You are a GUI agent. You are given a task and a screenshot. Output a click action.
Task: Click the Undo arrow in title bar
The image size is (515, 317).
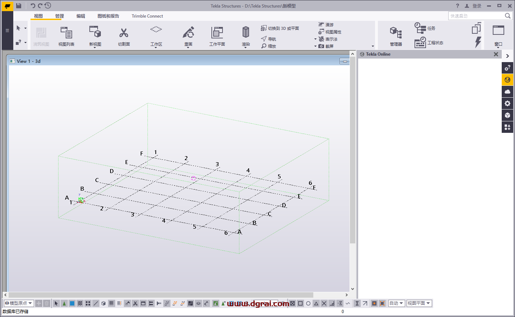click(x=33, y=6)
